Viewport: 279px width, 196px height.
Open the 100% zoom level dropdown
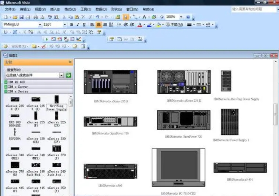[x=181, y=17]
